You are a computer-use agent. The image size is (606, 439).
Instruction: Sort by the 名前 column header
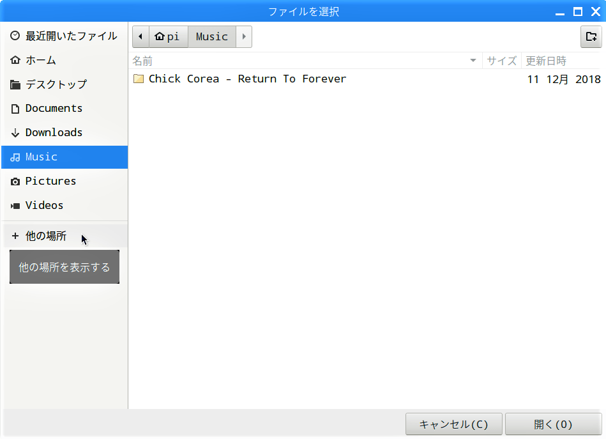click(x=305, y=61)
